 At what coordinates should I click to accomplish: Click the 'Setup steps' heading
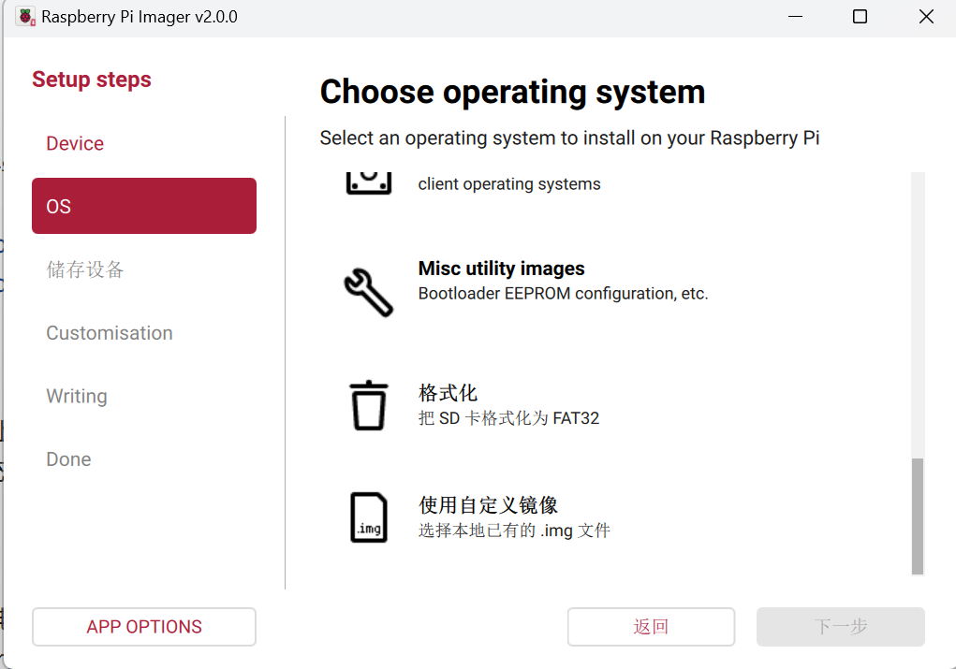click(x=92, y=80)
